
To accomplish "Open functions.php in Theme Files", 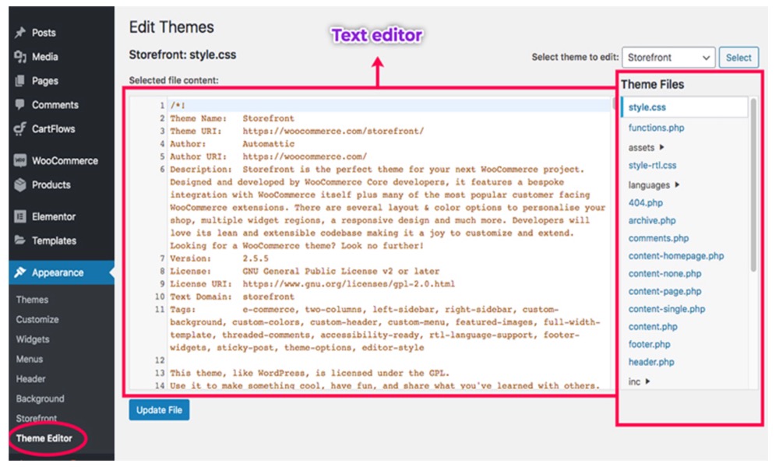I will tap(656, 128).
